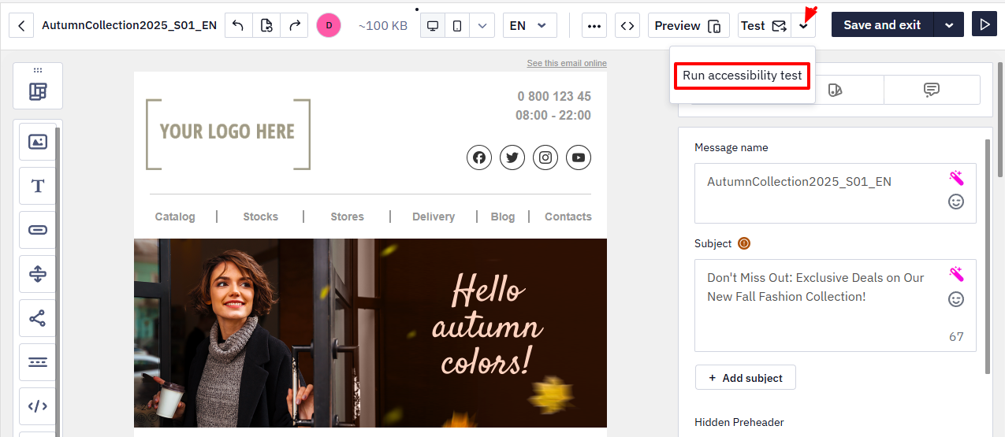
Task: Expand the device view options arrow
Action: (x=482, y=25)
